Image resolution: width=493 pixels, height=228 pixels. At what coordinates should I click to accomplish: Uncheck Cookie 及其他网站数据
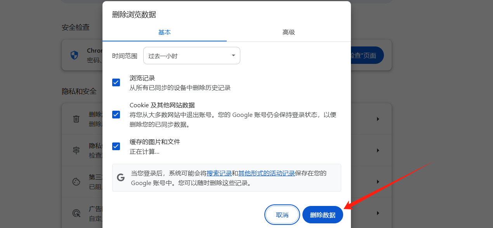click(x=116, y=114)
